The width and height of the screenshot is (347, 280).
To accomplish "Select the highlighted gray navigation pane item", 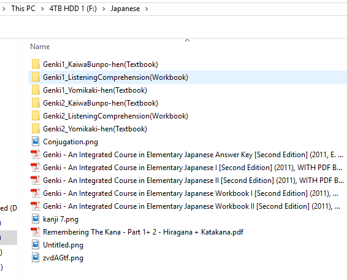I will click(9, 238).
